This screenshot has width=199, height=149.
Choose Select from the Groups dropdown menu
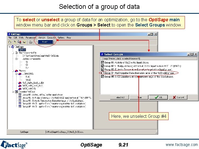click(x=45, y=42)
